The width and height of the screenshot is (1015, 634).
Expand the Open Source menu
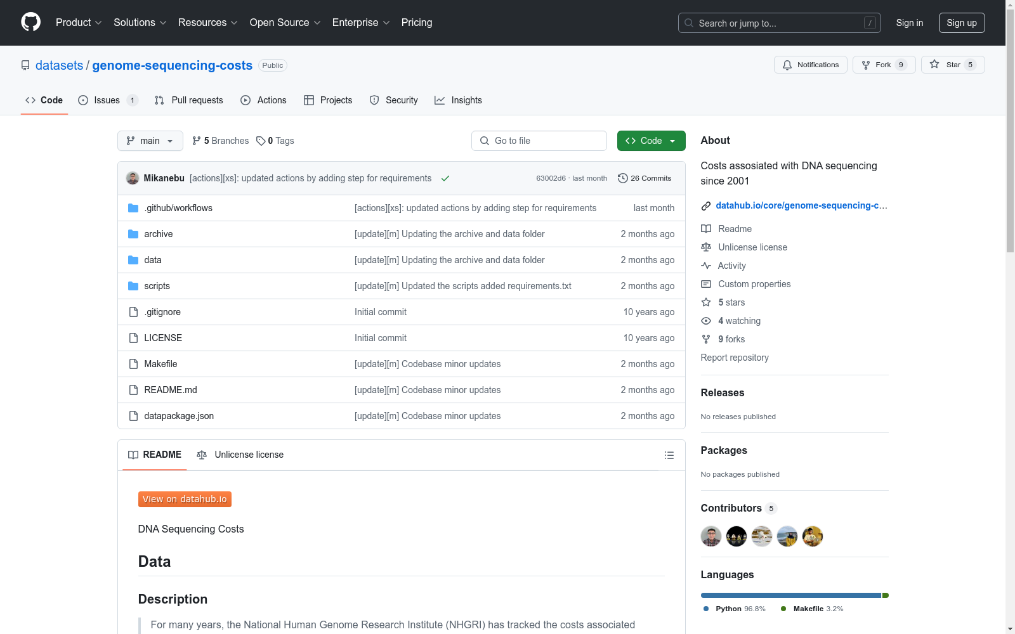point(285,23)
